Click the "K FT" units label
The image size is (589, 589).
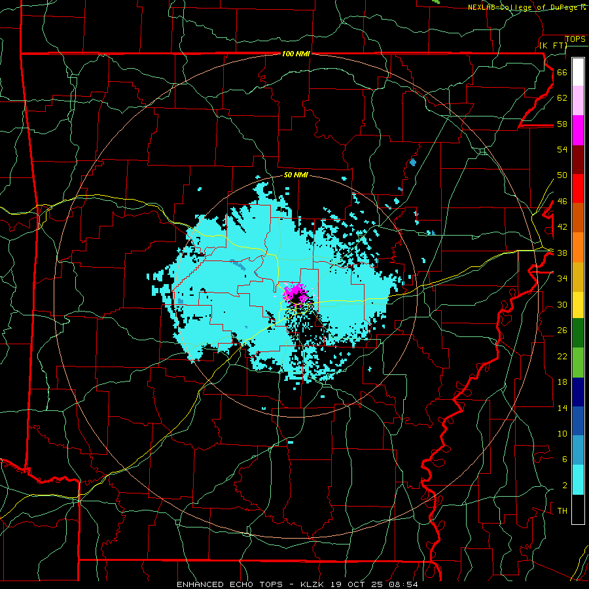(554, 45)
